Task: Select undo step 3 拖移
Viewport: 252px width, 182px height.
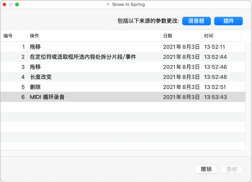Action: coord(79,67)
